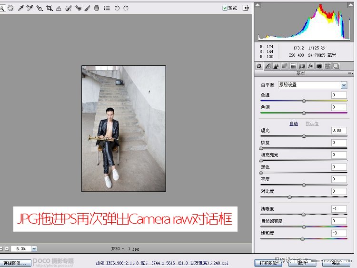
Task: Switch to the Lens Corrections tab
Action: (x=302, y=66)
